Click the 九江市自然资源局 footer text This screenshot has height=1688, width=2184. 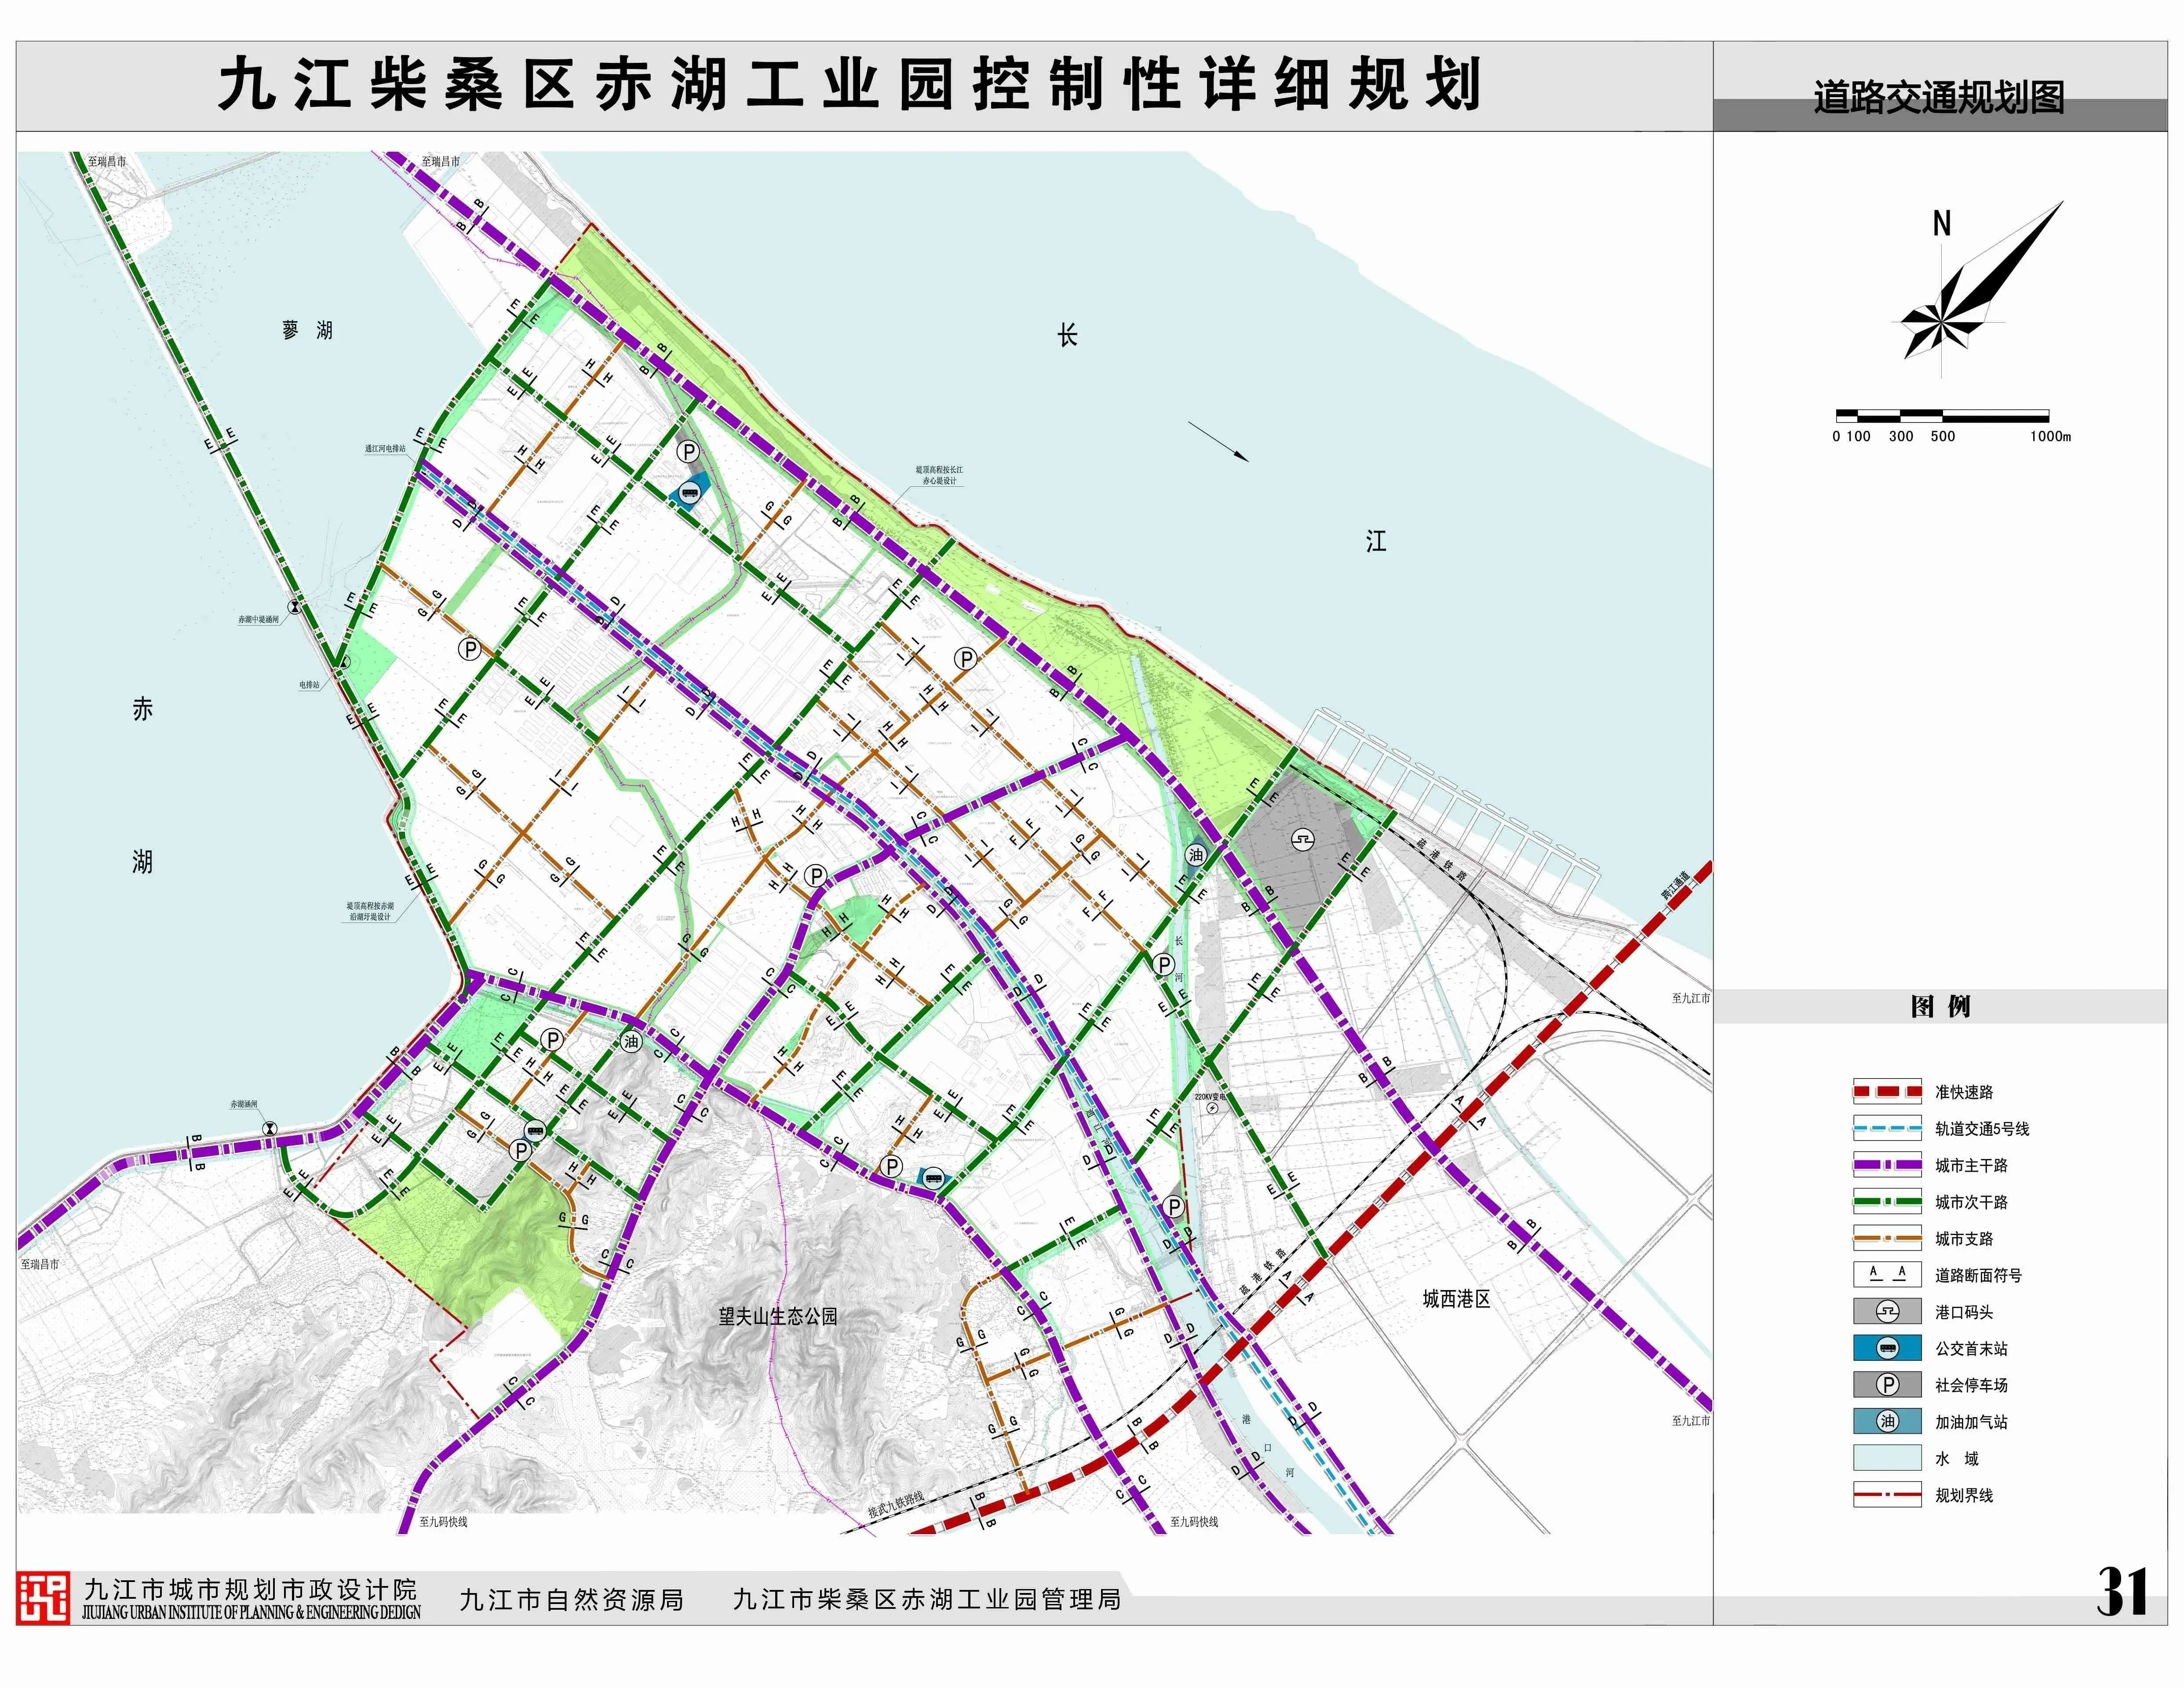[571, 1600]
